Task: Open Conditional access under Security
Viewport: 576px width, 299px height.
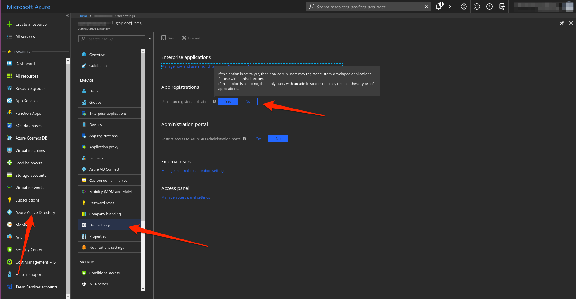Action: [104, 273]
